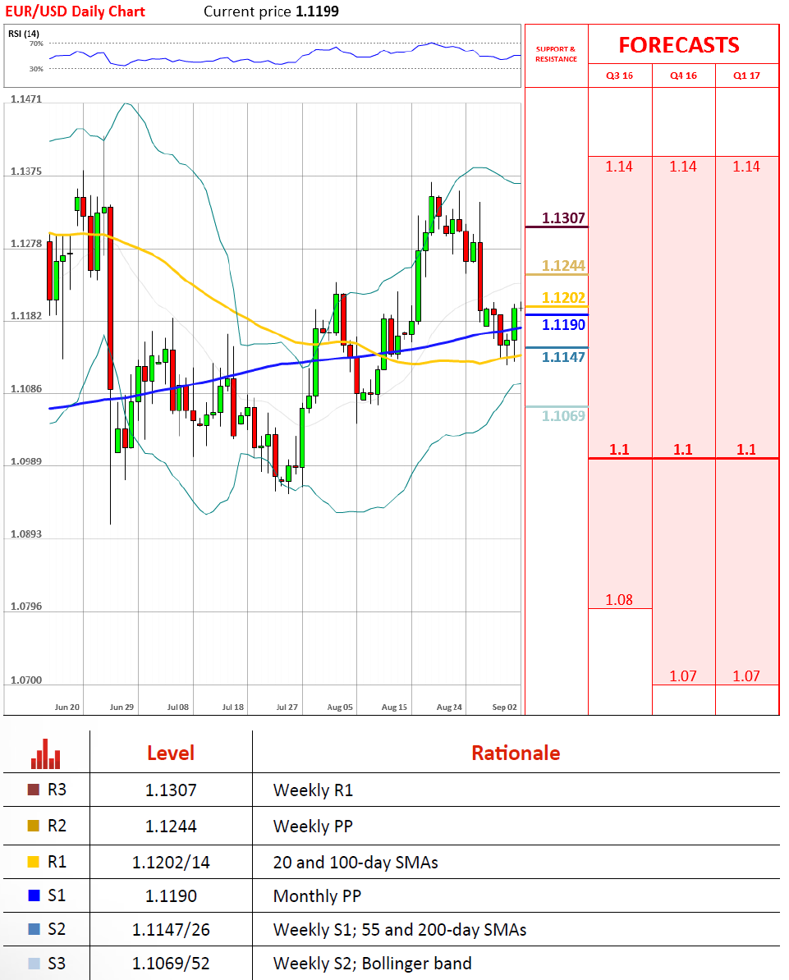Click the Monthly PP rationale cell
Viewport: 789px width, 980px height.
point(318,896)
